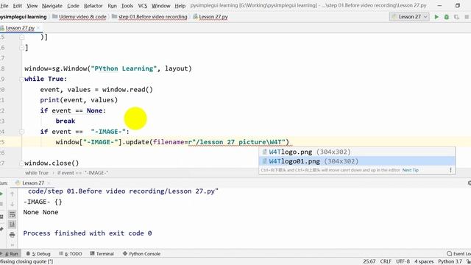The height and width of the screenshot is (265, 471).
Task: Click the up arrow in Run panel
Action: point(12,194)
